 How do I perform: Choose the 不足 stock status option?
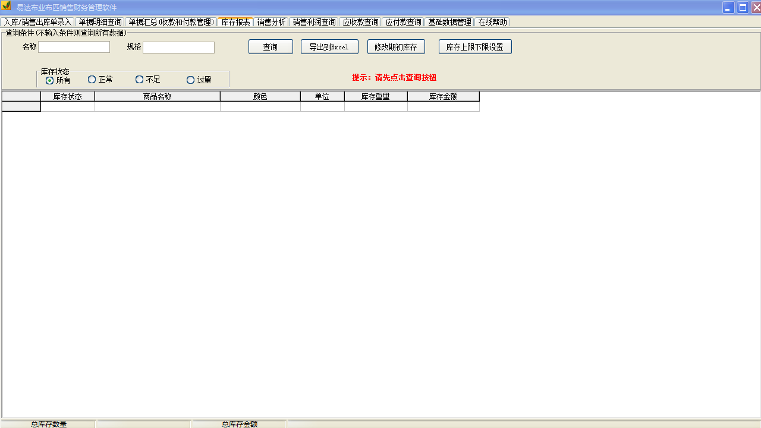pyautogui.click(x=139, y=79)
